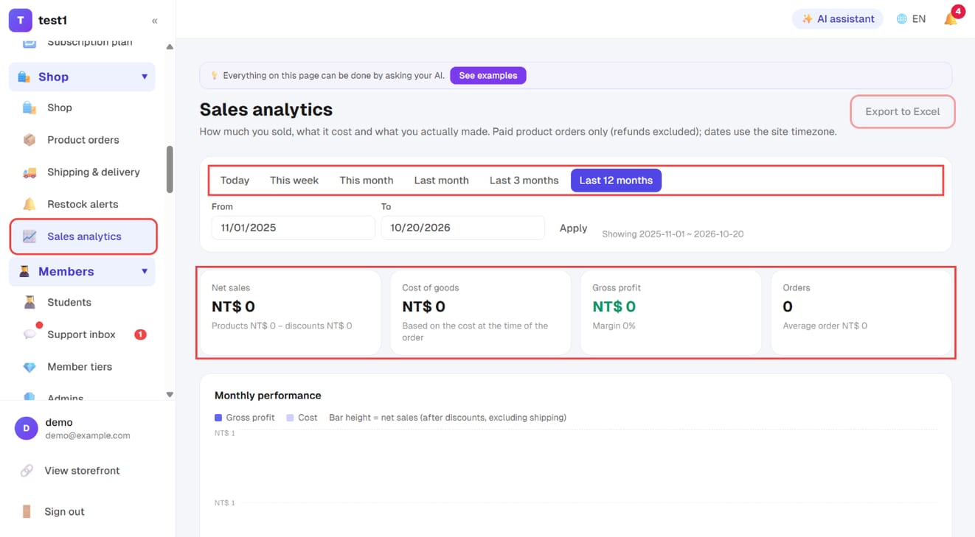The image size is (975, 537).
Task: Click the Shipping & delivery truck icon
Action: [30, 172]
